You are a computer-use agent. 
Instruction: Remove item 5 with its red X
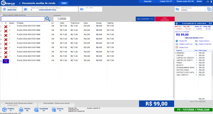[6, 44]
